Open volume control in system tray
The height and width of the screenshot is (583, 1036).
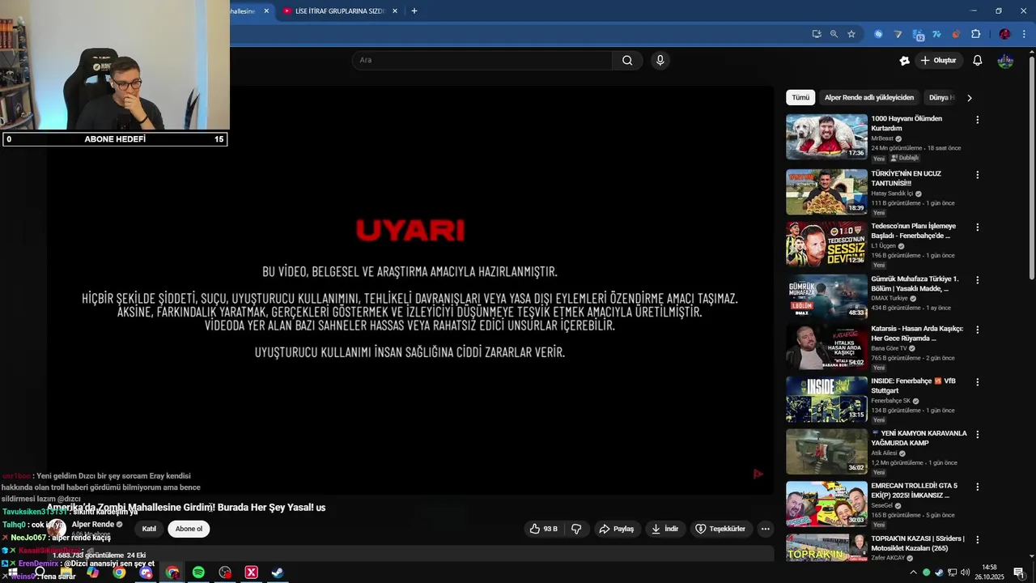click(x=965, y=572)
